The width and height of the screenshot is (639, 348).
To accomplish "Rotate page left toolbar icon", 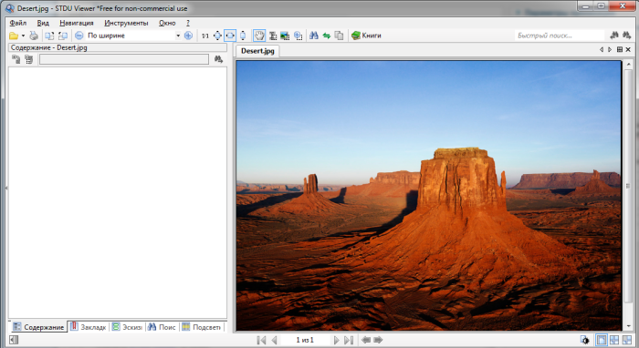I will pos(49,36).
